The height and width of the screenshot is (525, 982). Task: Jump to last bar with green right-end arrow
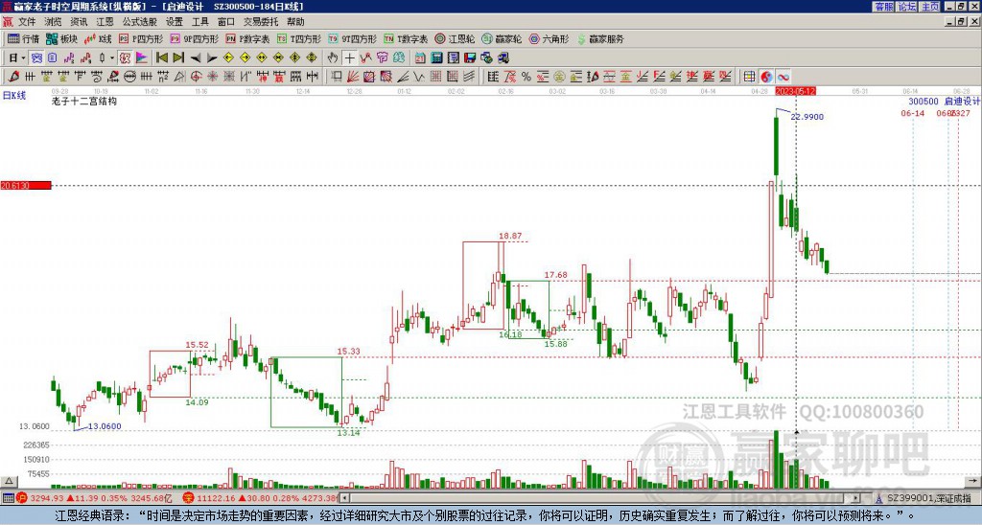click(x=178, y=58)
